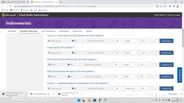Open the Windows Start menu
This screenshot has height=103, width=184.
(x=79, y=100)
